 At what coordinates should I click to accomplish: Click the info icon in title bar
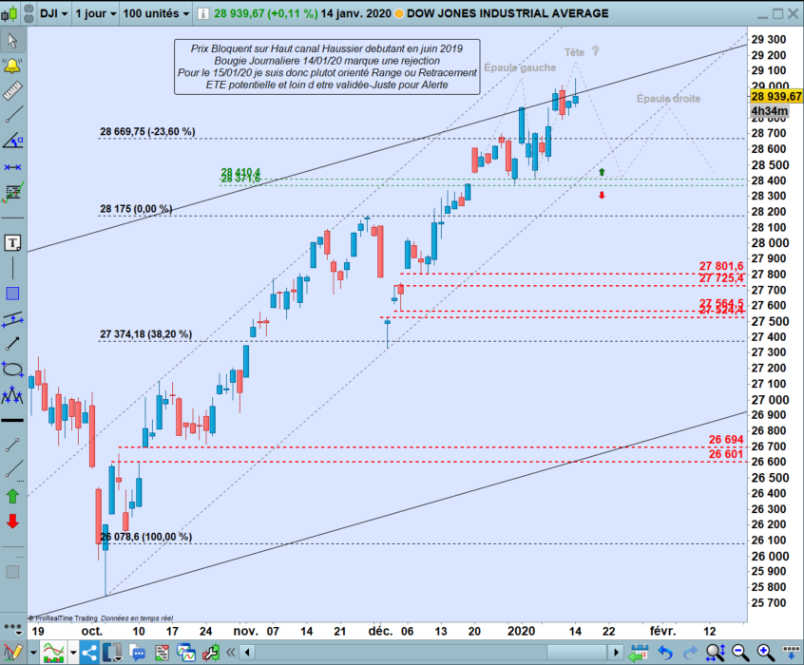point(203,14)
